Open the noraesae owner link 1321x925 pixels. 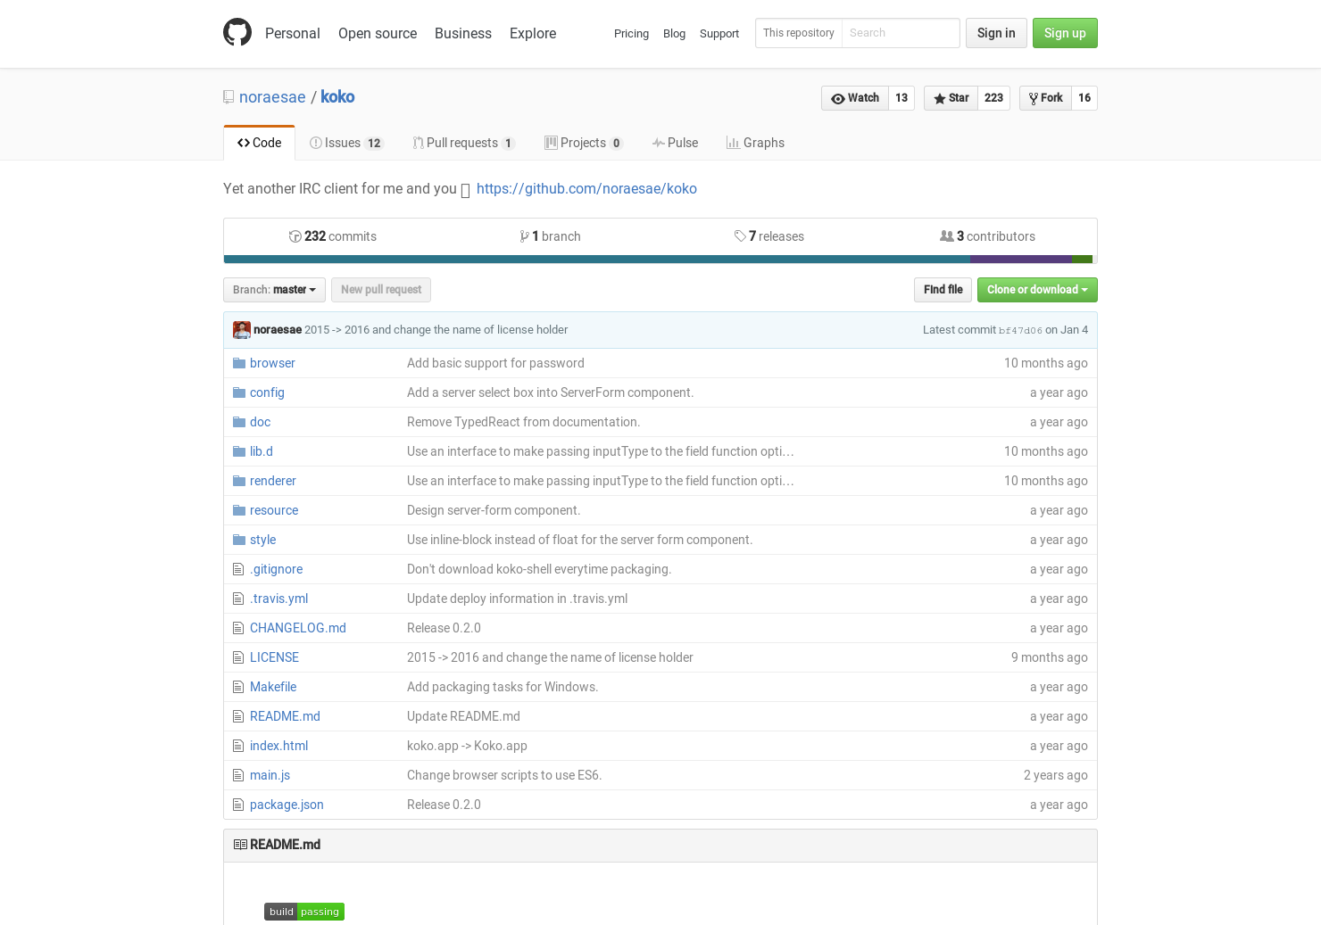click(x=272, y=97)
